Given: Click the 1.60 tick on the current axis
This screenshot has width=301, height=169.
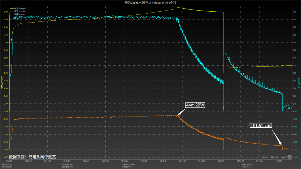Looking at the screenshot, I should point(295,50).
